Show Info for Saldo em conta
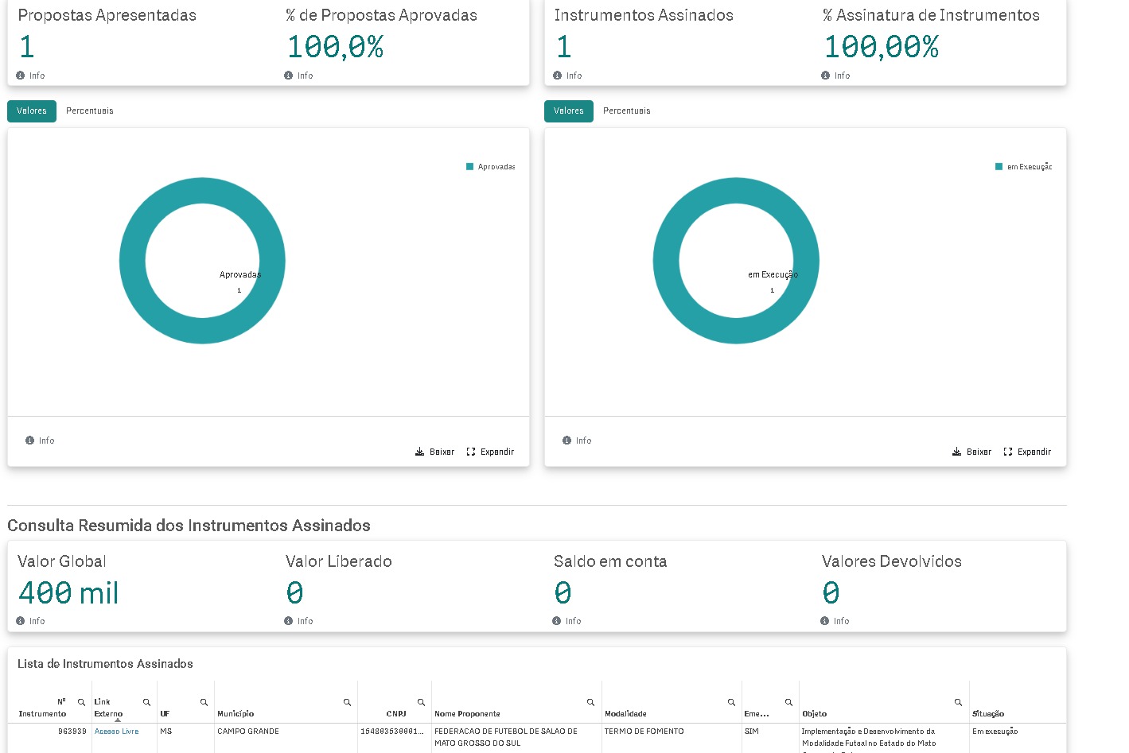 coord(557,621)
